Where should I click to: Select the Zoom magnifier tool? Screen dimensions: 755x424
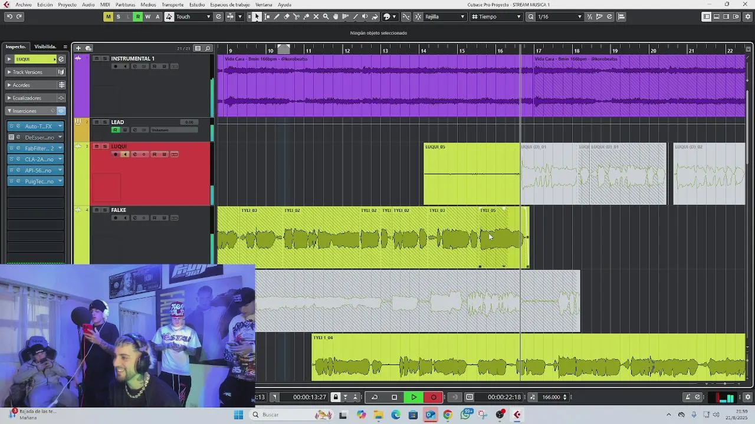(326, 16)
